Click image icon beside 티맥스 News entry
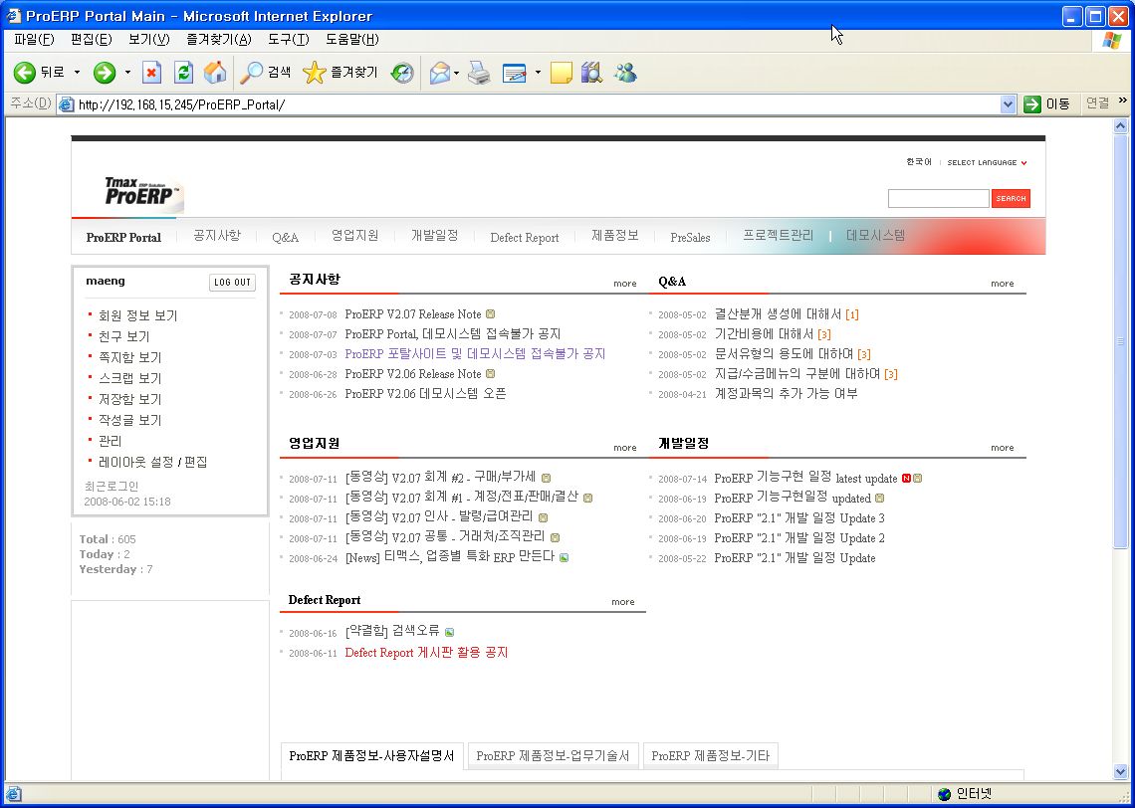This screenshot has width=1135, height=808. (564, 557)
